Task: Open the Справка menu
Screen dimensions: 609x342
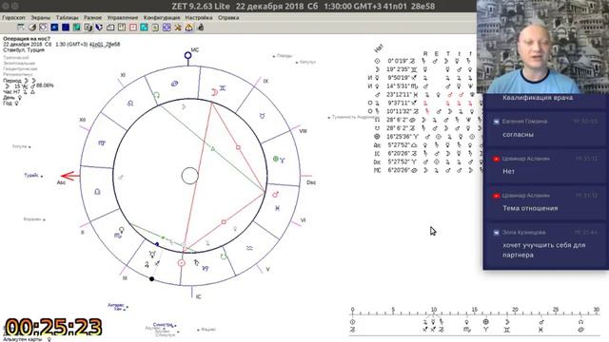Action: pos(228,18)
